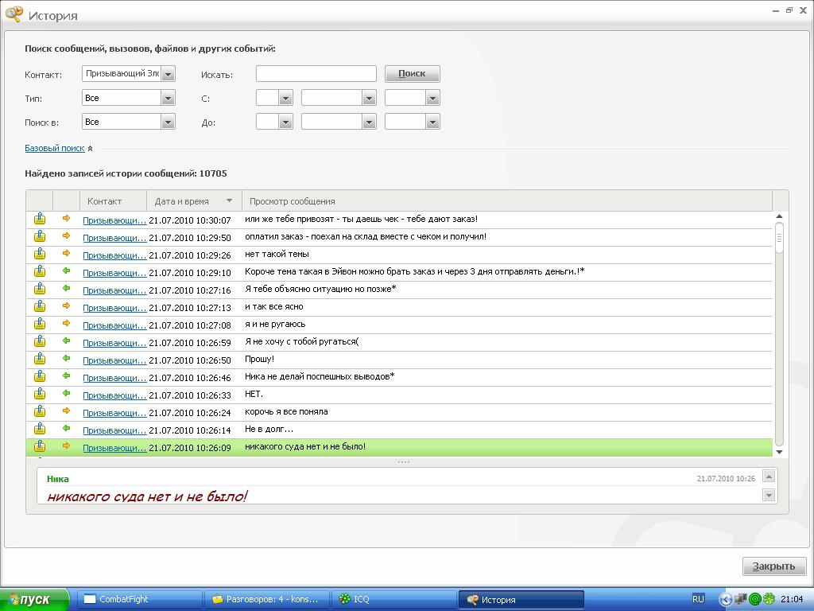Click preview pane scroll down button

[x=769, y=495]
